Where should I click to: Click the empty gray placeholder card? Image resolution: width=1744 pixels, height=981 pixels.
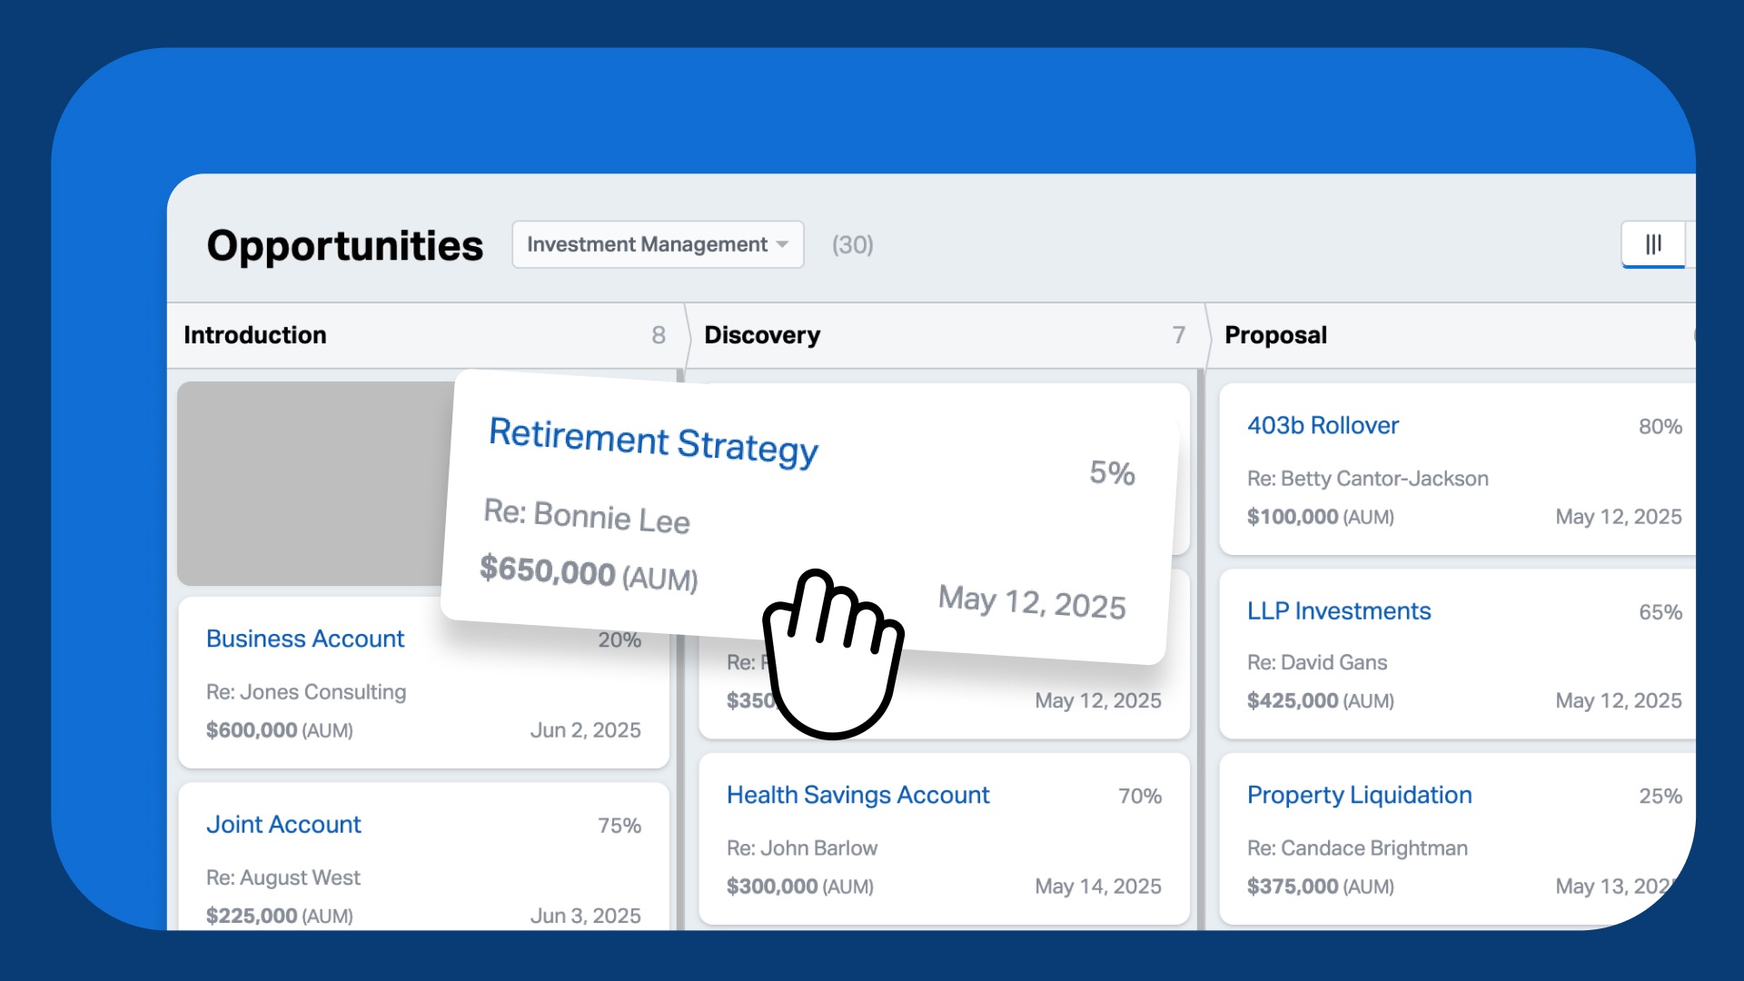point(309,482)
